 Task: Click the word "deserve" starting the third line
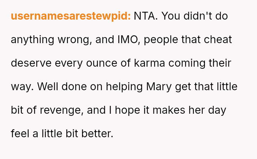(x=31, y=63)
